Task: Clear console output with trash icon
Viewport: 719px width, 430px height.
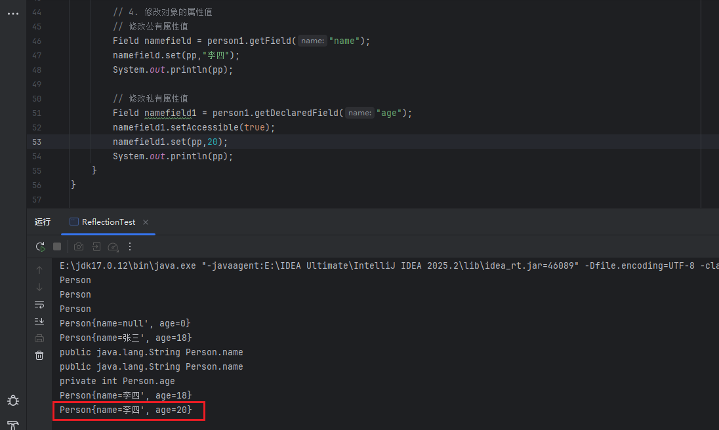Action: pos(39,355)
